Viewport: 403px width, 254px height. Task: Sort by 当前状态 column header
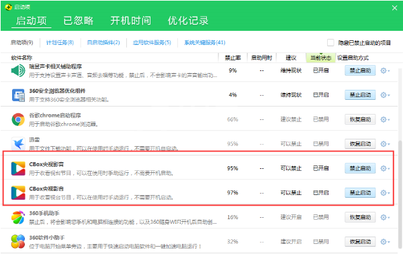point(321,58)
